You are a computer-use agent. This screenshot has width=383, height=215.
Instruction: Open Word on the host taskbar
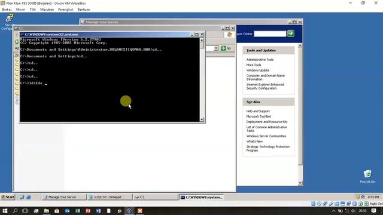tap(98, 211)
